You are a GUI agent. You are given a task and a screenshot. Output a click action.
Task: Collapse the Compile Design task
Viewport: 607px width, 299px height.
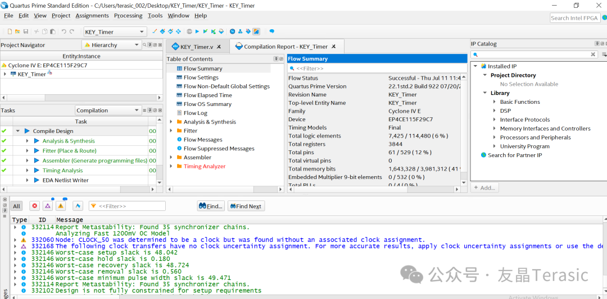point(18,131)
